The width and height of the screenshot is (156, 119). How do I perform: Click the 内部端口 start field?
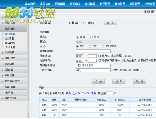pos(80,61)
